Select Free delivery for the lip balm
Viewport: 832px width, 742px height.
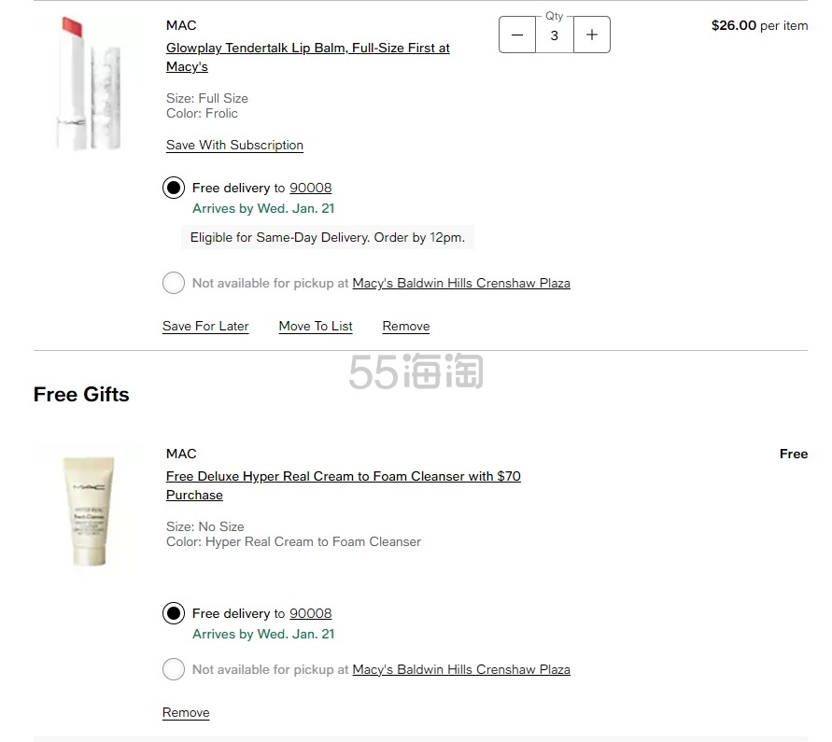coord(174,188)
